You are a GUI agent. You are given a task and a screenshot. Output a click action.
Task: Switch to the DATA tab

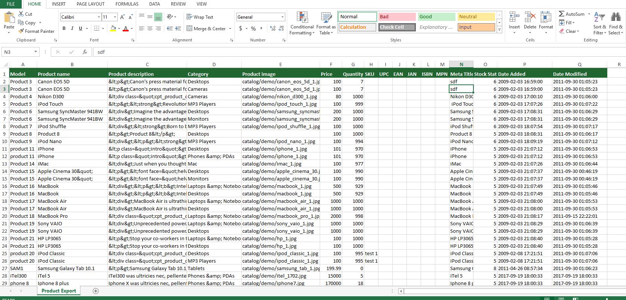(x=154, y=4)
